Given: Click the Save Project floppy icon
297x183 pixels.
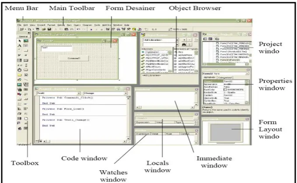Looking at the screenshot, I should 49,29.
